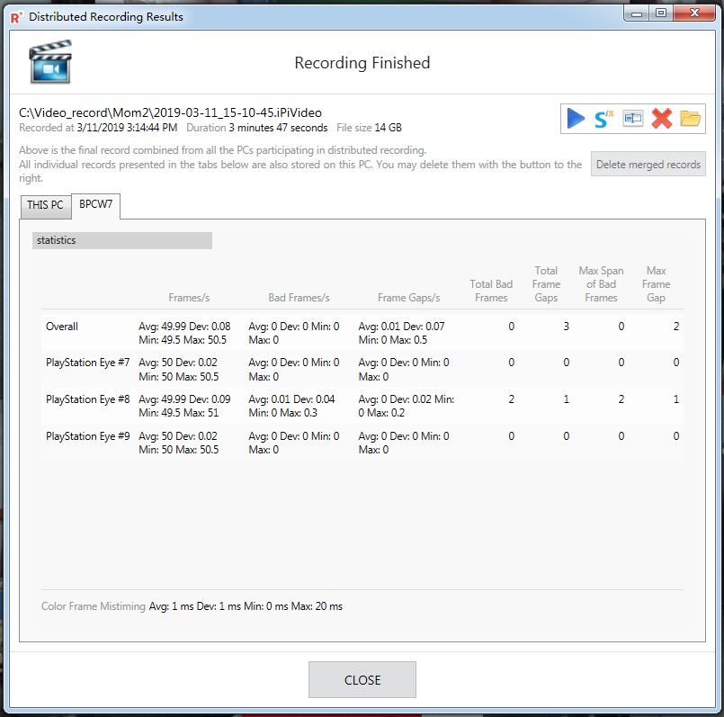Select the PlayStation Eye #7 row
This screenshot has width=724, height=717.
362,369
